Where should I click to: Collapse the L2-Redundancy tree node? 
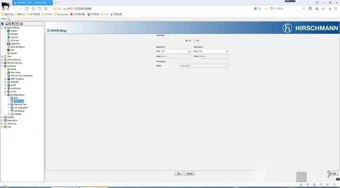(x=5, y=95)
